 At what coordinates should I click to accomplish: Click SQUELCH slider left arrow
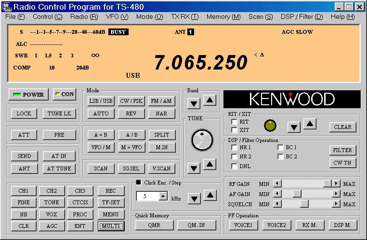click(277, 204)
